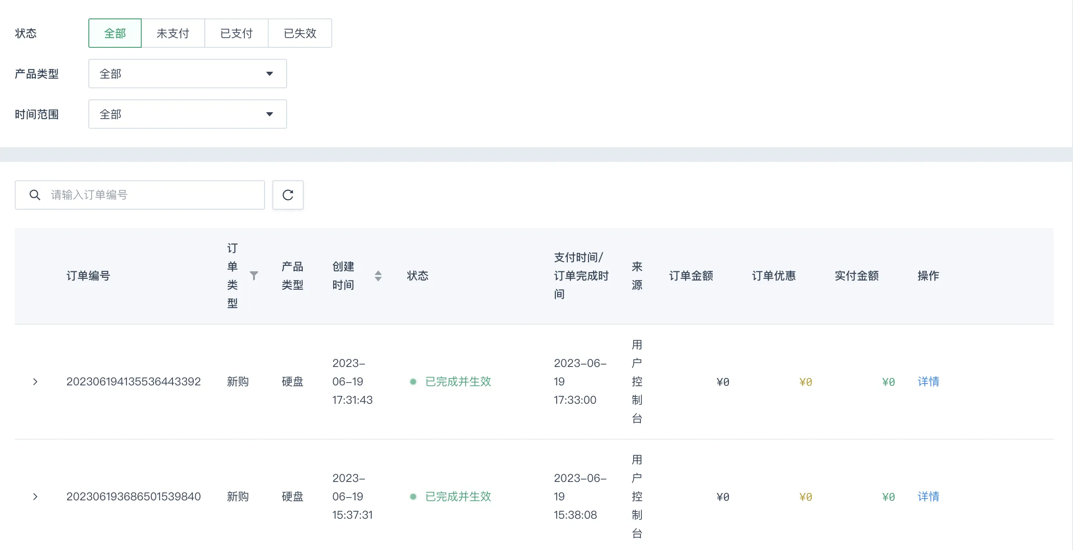The width and height of the screenshot is (1073, 550).
Task: Click the 来源 column header
Action: (x=637, y=276)
